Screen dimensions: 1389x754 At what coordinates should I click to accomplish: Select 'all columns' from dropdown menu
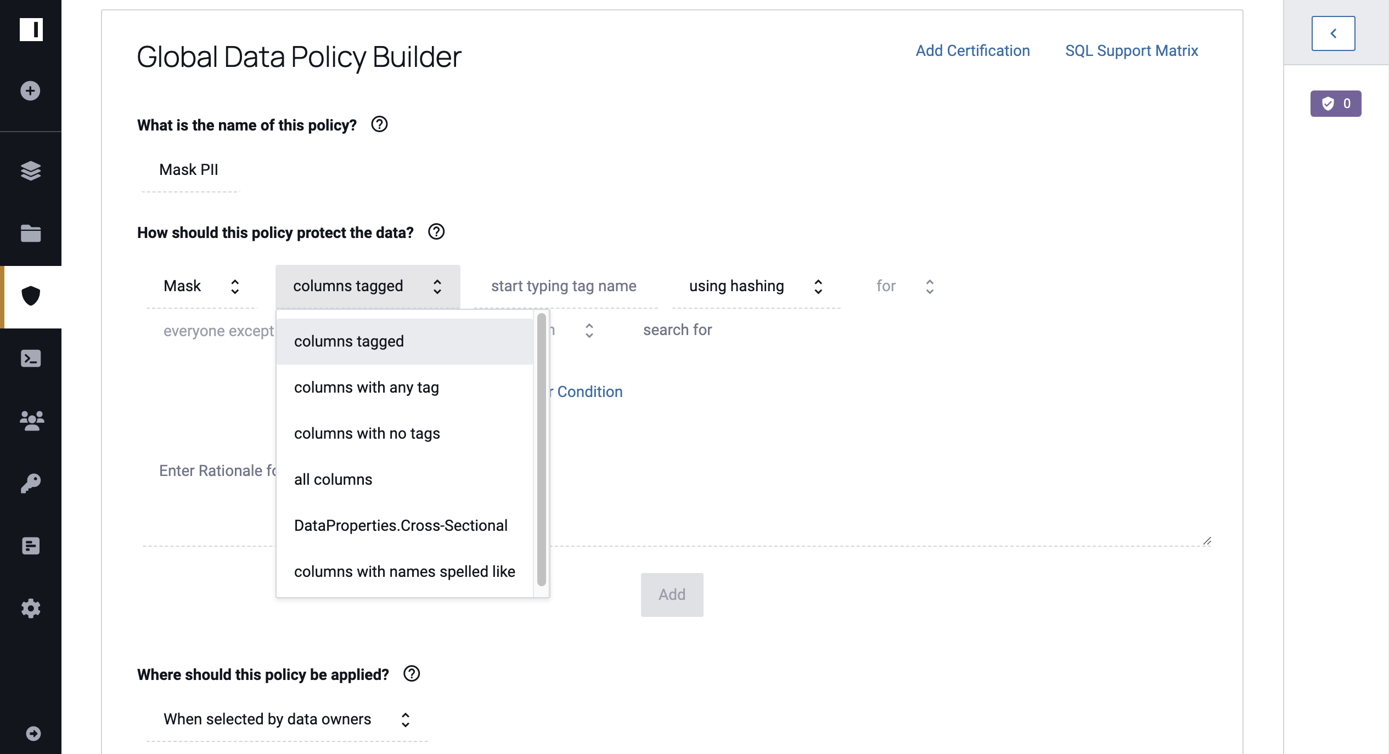coord(333,479)
